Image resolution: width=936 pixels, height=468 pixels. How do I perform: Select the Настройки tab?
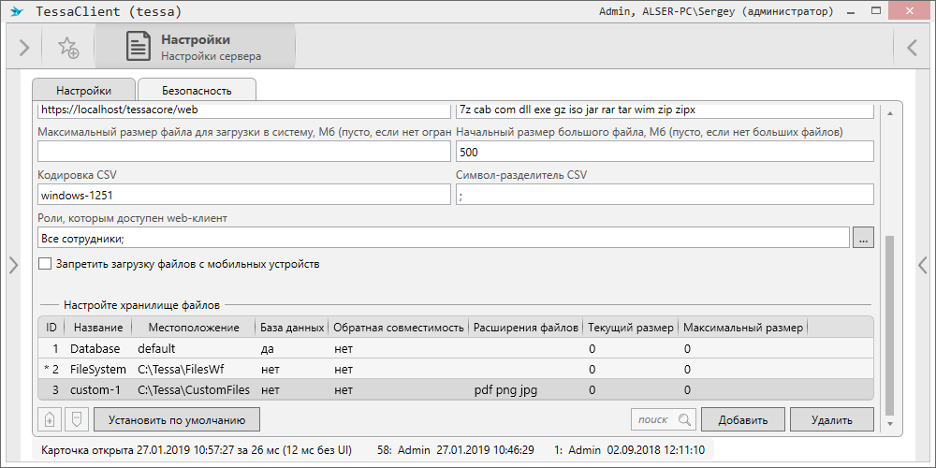[x=83, y=91]
